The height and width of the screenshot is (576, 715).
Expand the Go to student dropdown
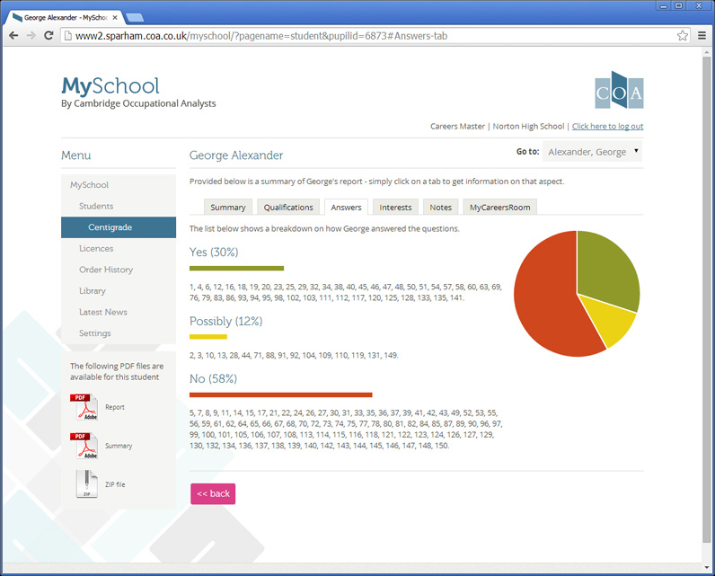[592, 152]
